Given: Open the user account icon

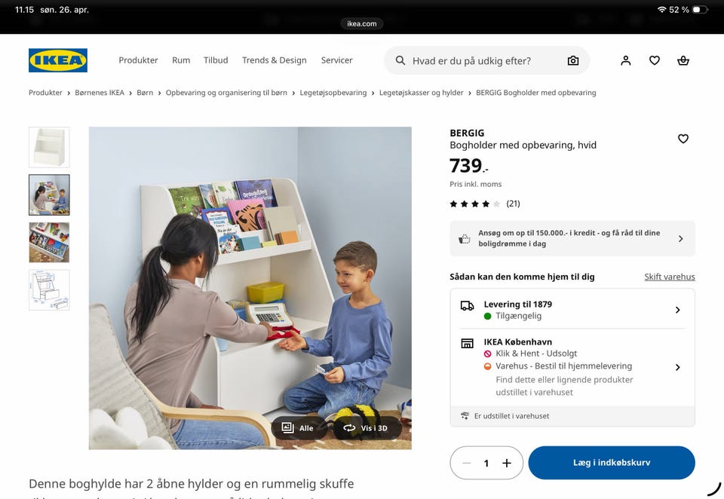Looking at the screenshot, I should click(x=626, y=60).
